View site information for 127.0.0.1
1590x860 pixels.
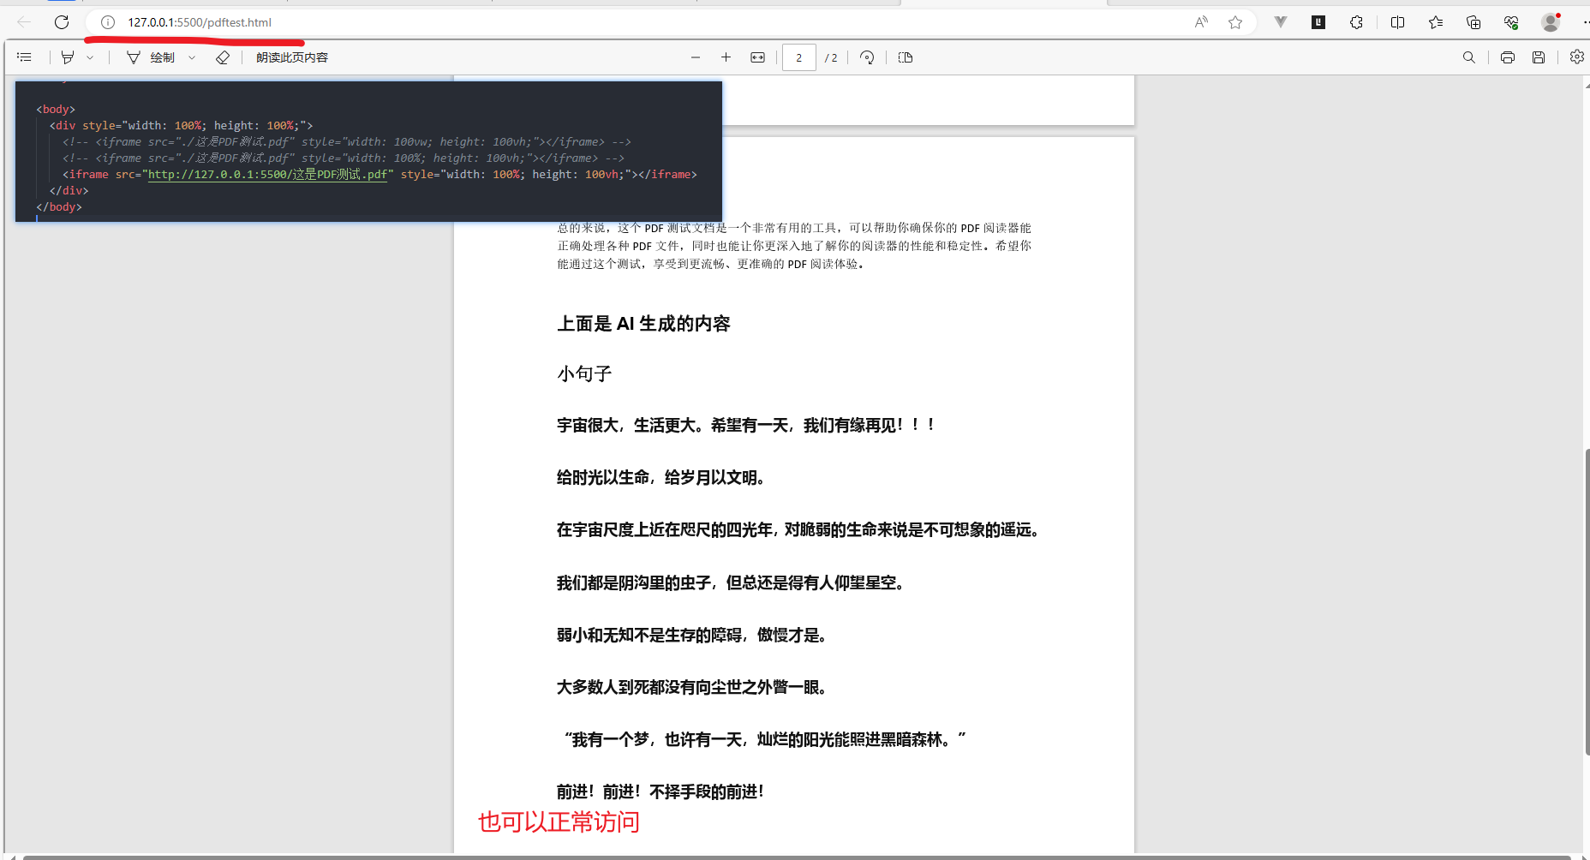(108, 22)
